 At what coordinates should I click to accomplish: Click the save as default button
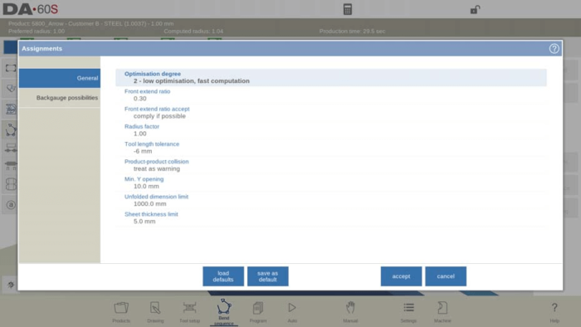(x=267, y=276)
